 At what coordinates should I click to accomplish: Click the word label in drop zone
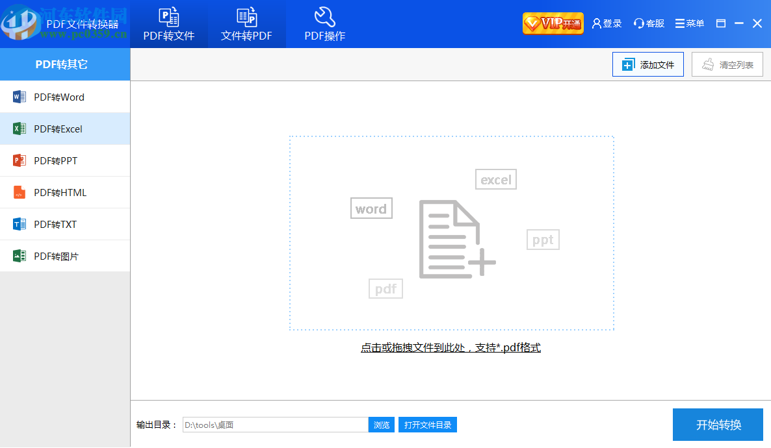click(371, 208)
